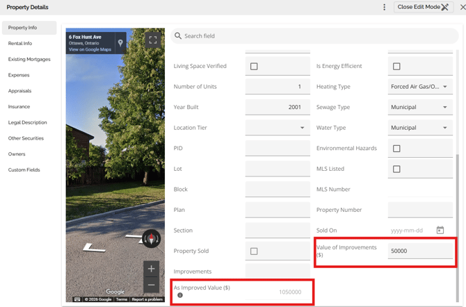The height and width of the screenshot is (307, 466).
Task: Toggle fullscreen on the street view
Action: coord(153,40)
